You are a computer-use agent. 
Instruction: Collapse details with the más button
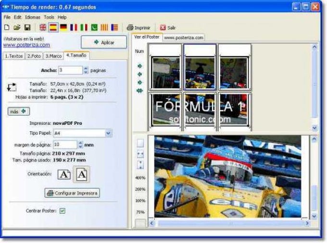coord(19,112)
